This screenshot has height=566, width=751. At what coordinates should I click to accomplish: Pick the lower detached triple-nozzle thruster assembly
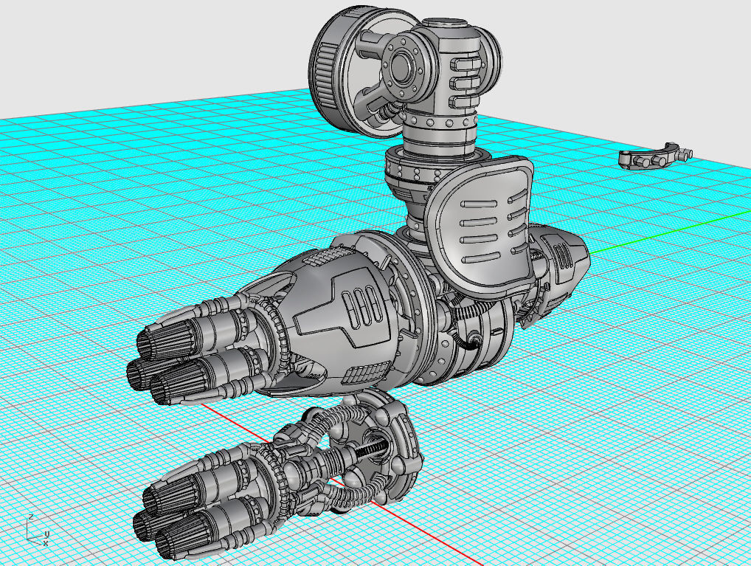click(278, 474)
